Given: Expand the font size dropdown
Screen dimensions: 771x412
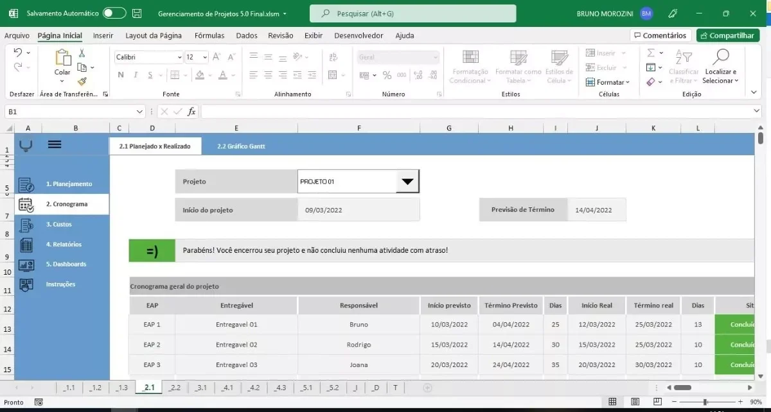Looking at the screenshot, I should pyautogui.click(x=205, y=57).
